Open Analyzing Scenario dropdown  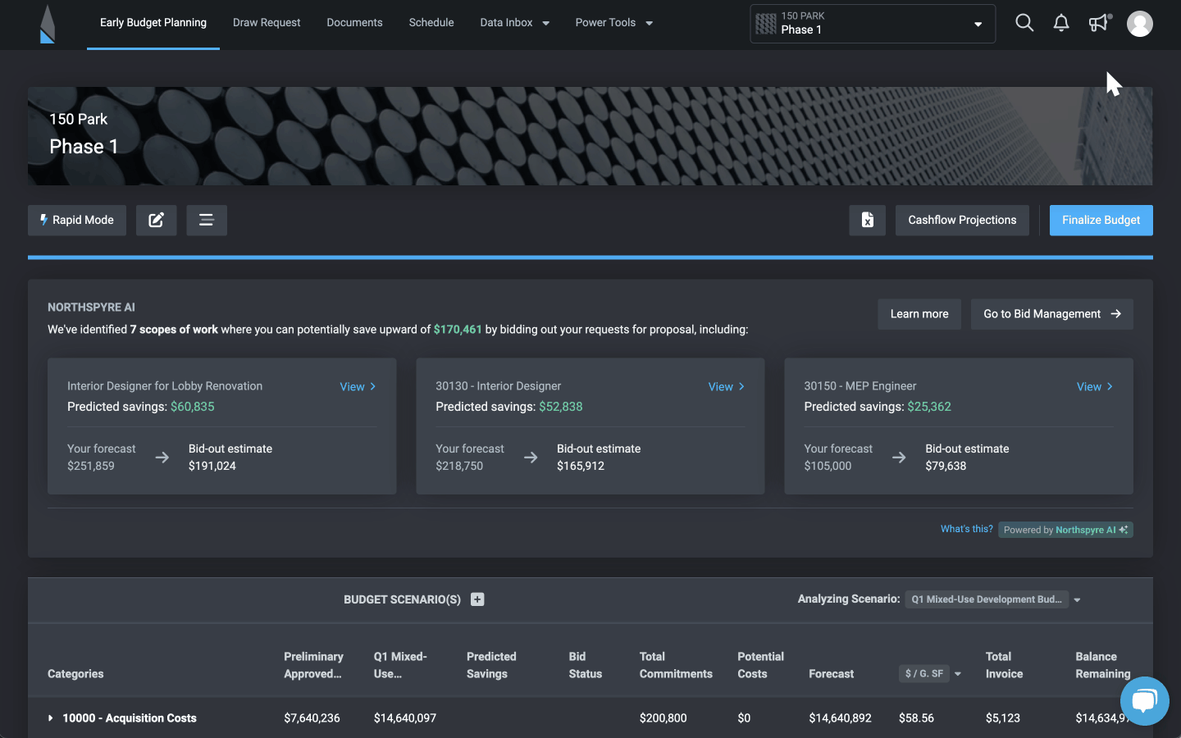pyautogui.click(x=993, y=599)
